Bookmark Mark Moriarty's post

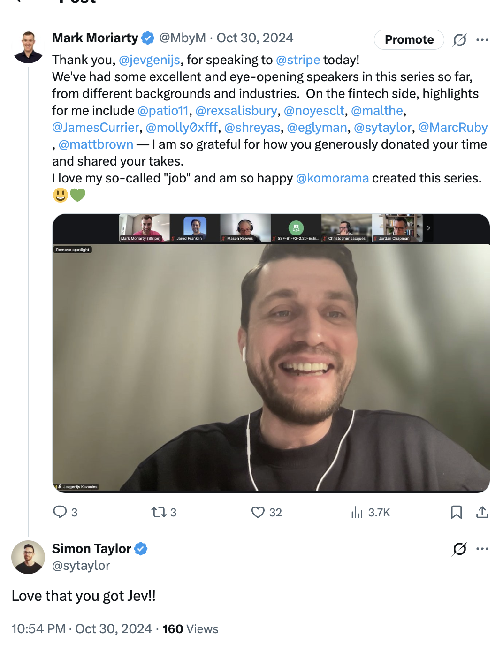point(456,512)
